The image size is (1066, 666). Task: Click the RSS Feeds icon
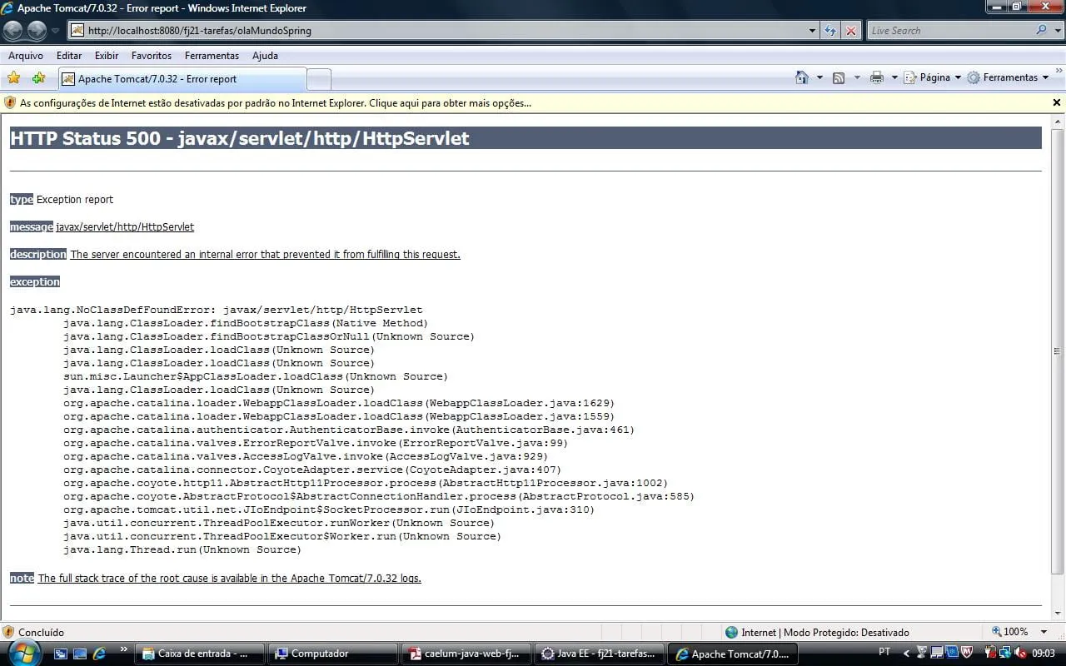[839, 77]
